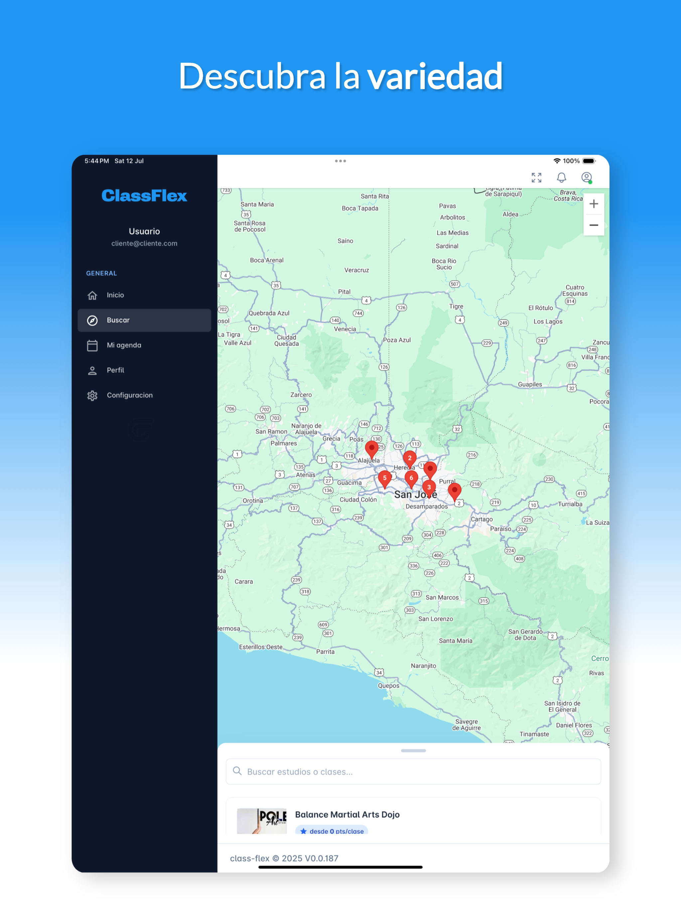Click the Mi agenda calendar icon
The height and width of the screenshot is (909, 681).
click(92, 345)
